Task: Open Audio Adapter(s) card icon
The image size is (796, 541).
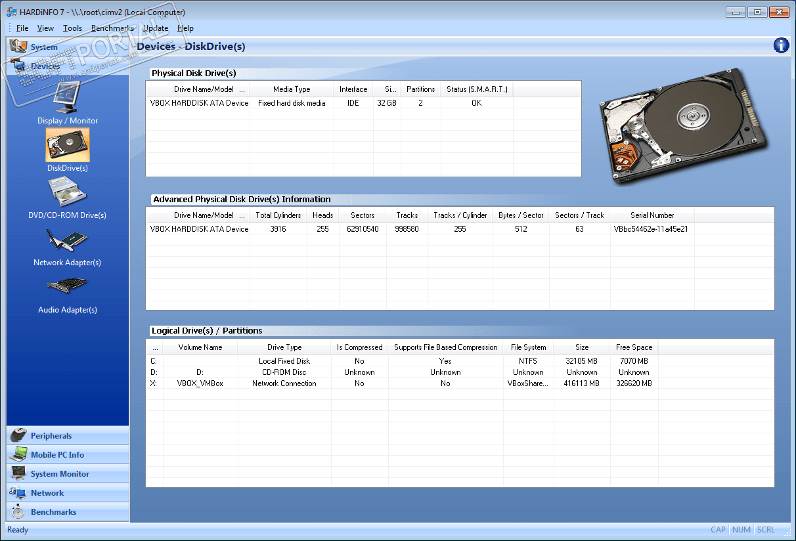Action: click(x=68, y=286)
